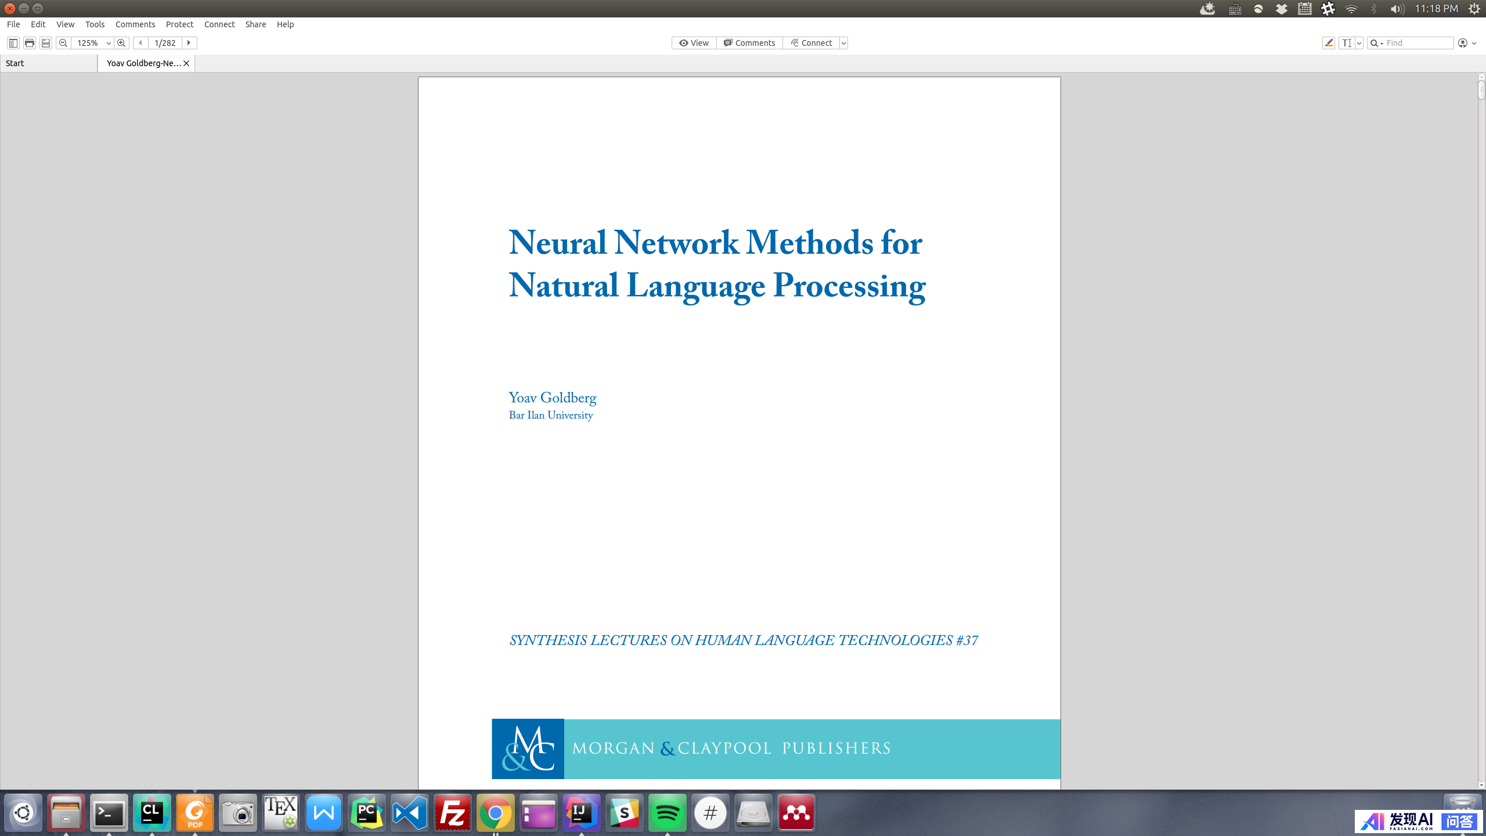The image size is (1486, 836).
Task: Go to previous page arrow
Action: [140, 43]
